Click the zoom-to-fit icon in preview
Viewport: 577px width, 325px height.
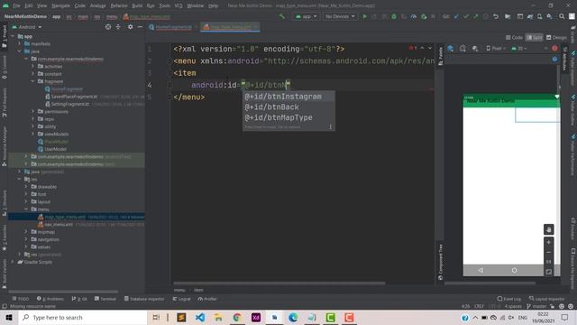549,272
